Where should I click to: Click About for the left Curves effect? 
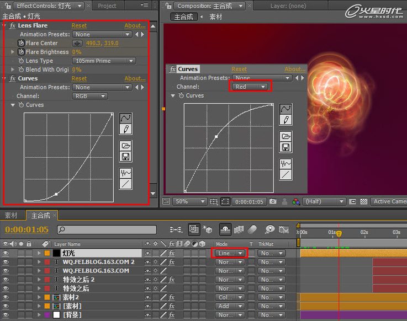click(135, 78)
